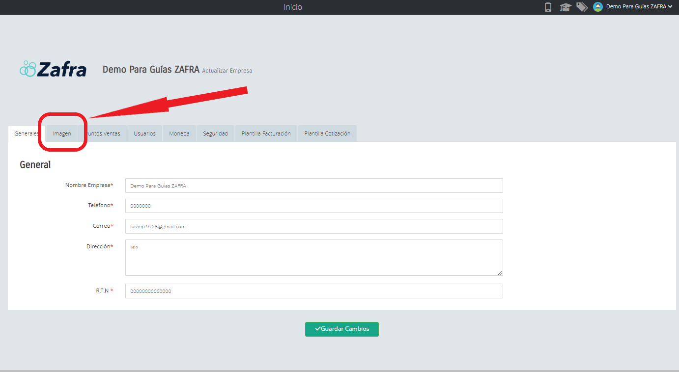The height and width of the screenshot is (372, 679).
Task: Open the Plantilla Facturación tab
Action: pyautogui.click(x=266, y=133)
